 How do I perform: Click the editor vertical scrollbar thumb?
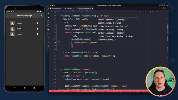click(168, 29)
